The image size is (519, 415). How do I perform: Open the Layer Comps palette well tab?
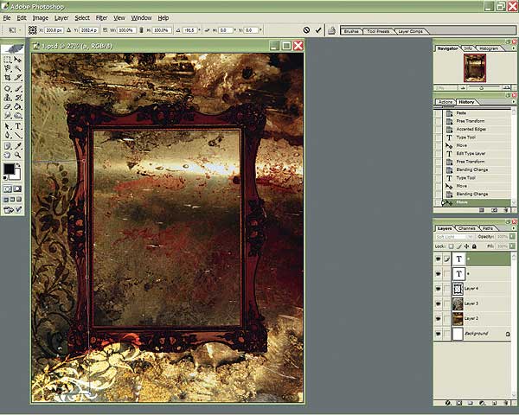pos(410,30)
